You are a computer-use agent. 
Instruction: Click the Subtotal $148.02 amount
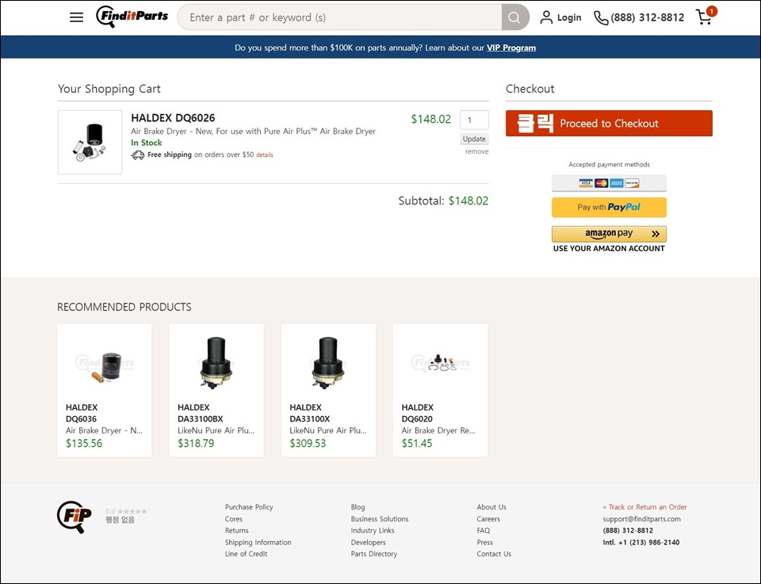468,200
